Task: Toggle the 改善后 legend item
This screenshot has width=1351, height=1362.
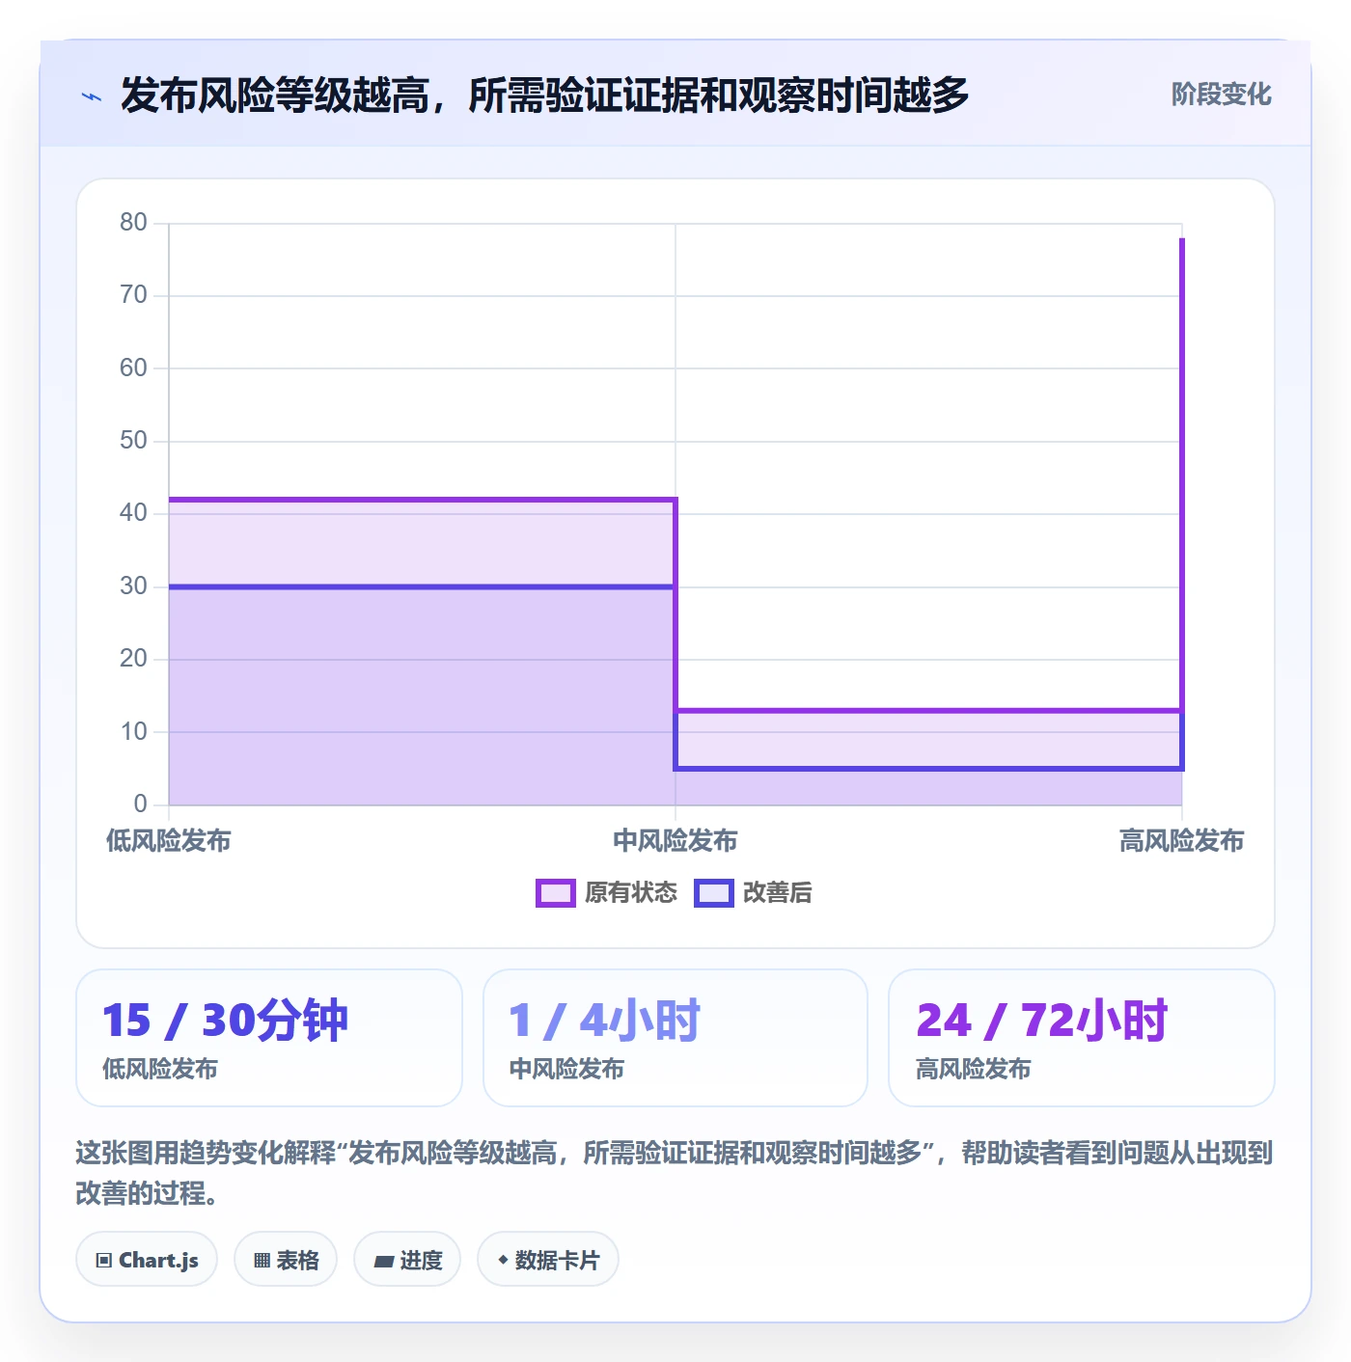Action: (x=754, y=893)
